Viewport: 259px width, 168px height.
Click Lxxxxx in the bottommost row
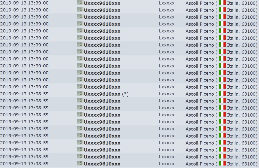(x=167, y=164)
